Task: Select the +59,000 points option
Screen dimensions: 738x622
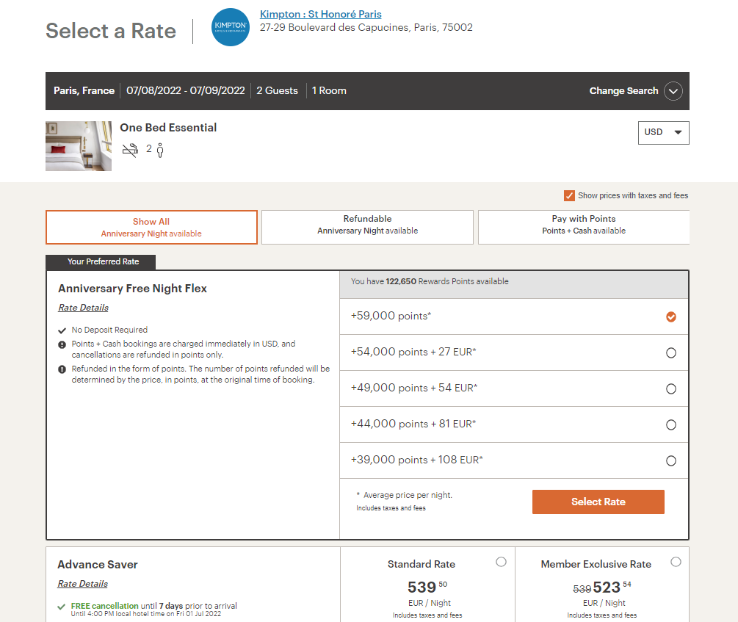Action: point(670,317)
